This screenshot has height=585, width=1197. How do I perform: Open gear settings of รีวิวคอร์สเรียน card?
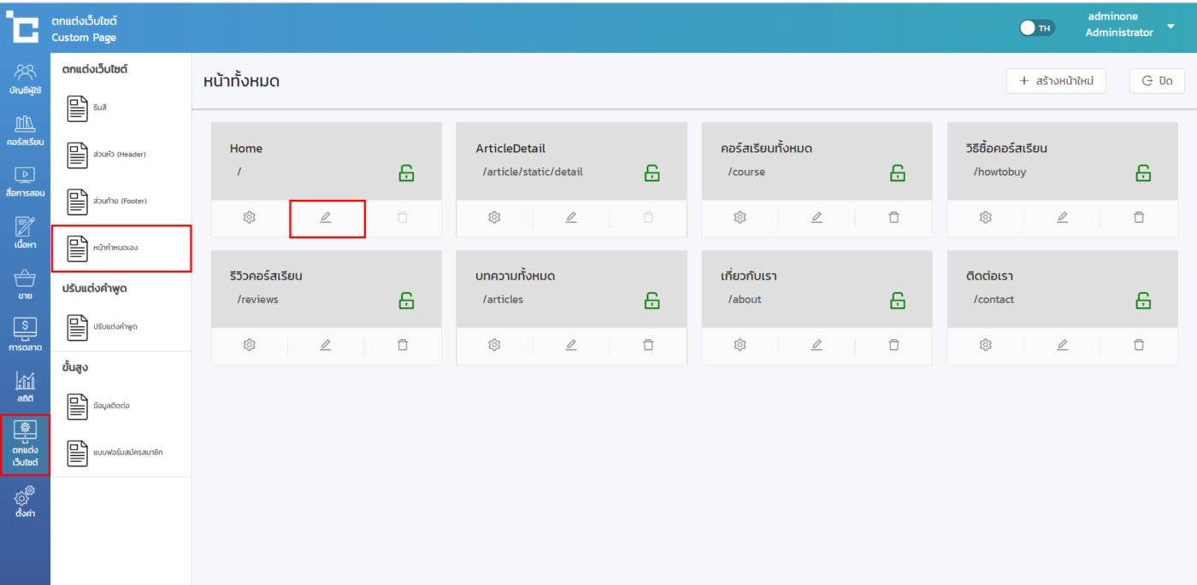(249, 345)
